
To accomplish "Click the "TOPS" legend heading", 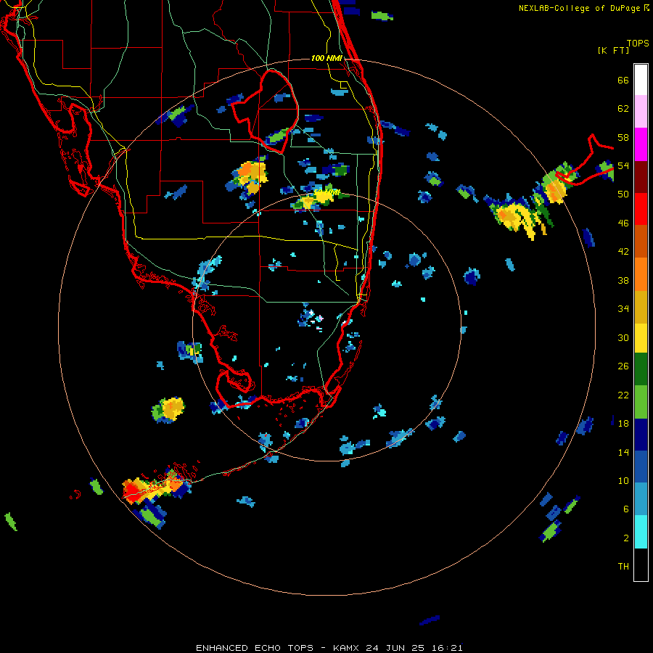I will coord(638,44).
